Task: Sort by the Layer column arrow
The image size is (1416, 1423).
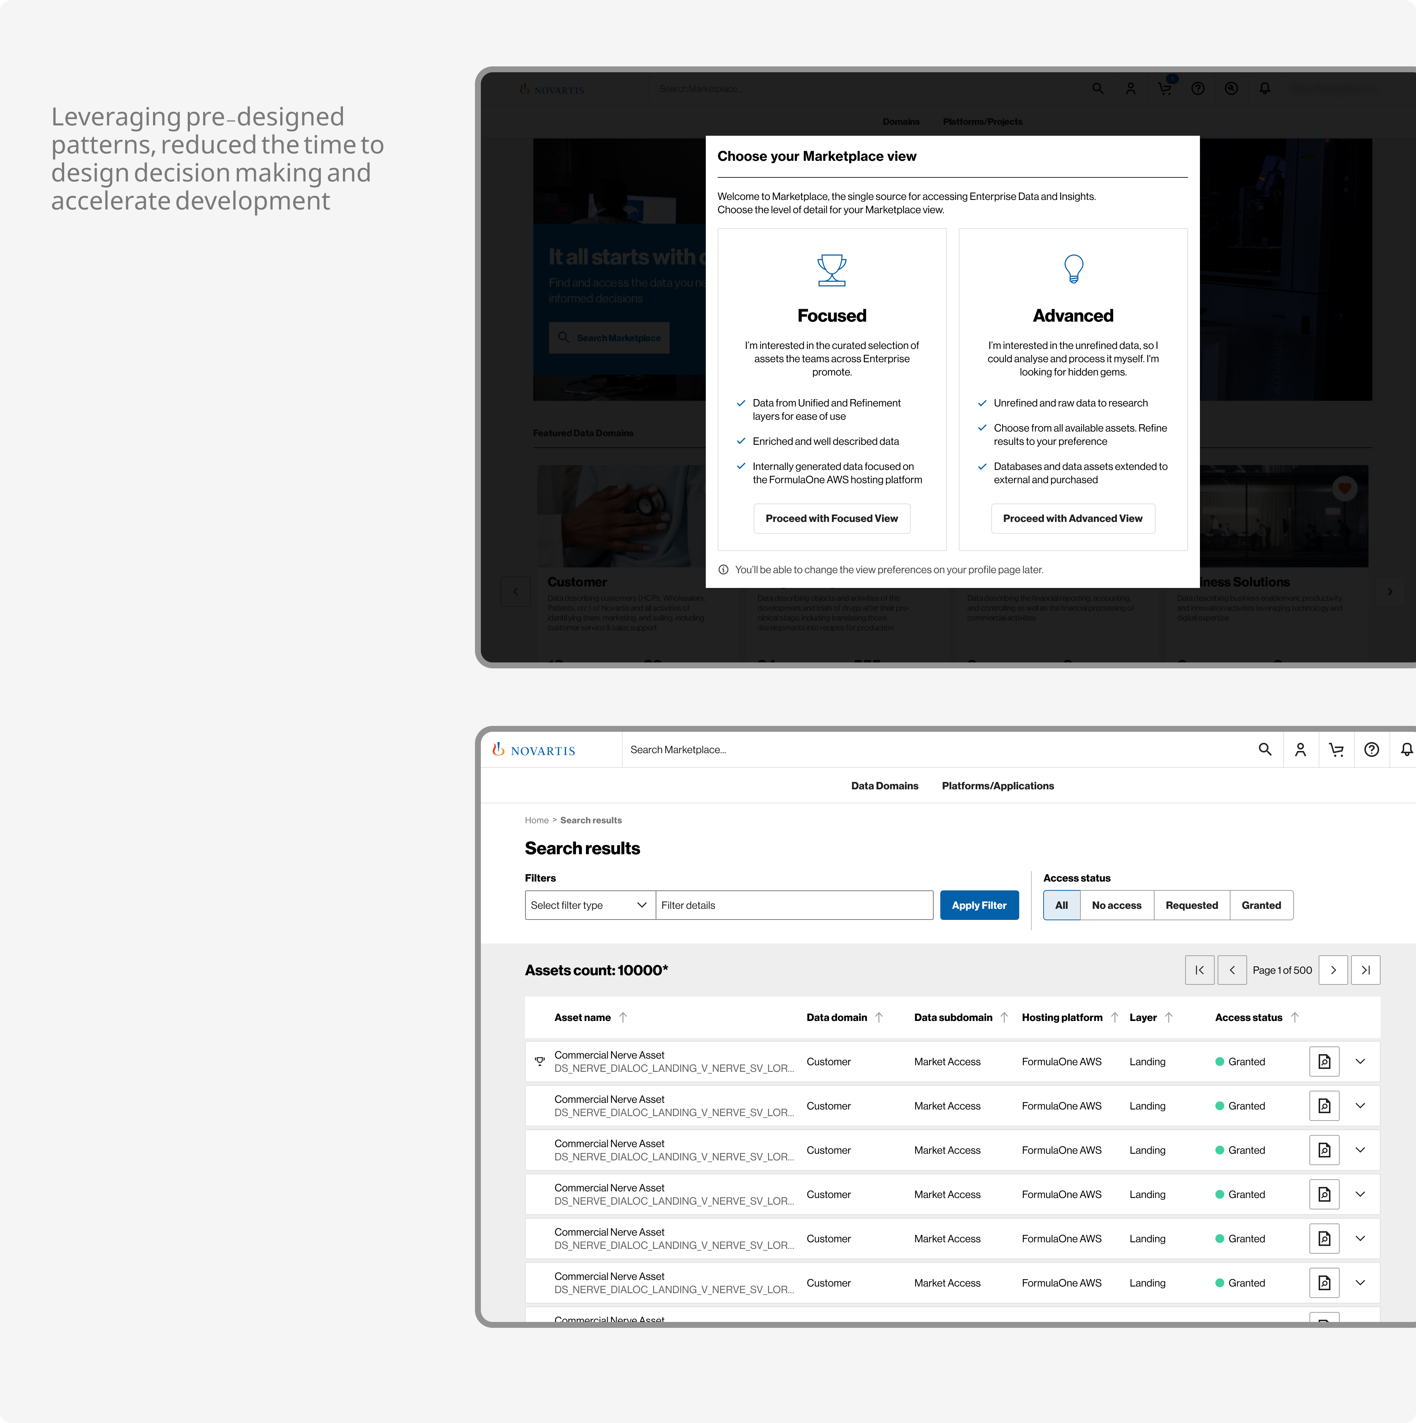Action: 1169,1017
